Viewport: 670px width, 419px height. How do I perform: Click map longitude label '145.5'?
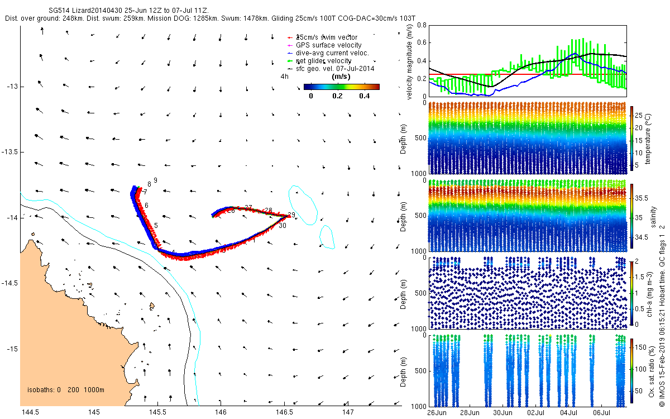(x=157, y=412)
